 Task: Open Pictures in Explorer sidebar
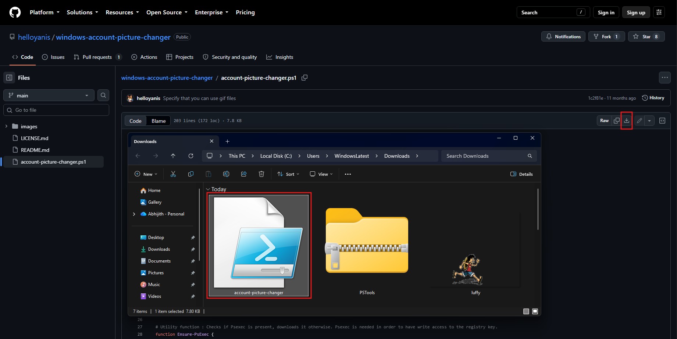pos(156,273)
